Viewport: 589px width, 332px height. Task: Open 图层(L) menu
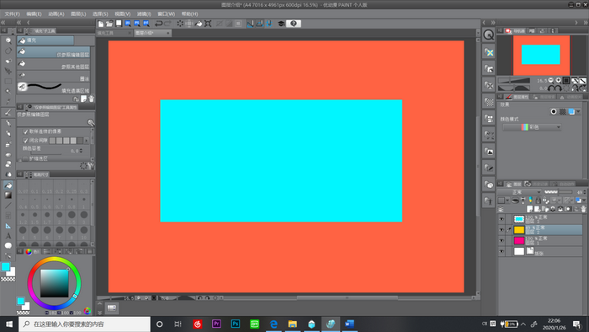78,14
